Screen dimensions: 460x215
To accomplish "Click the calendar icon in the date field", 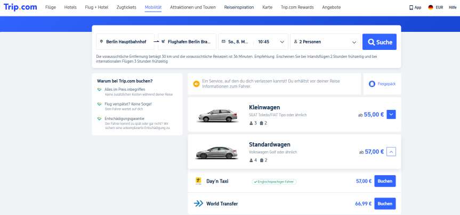I will [x=223, y=42].
